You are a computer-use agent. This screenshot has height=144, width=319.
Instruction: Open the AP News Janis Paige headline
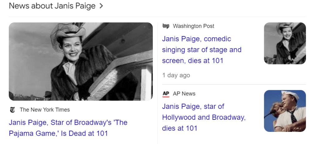203,117
